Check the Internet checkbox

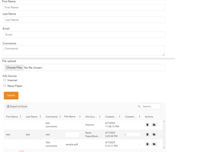4,80
